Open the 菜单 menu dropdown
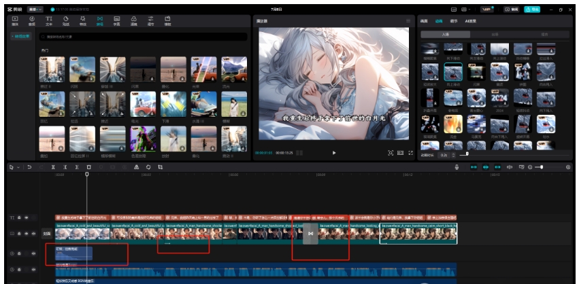579x284 pixels. pyautogui.click(x=35, y=10)
